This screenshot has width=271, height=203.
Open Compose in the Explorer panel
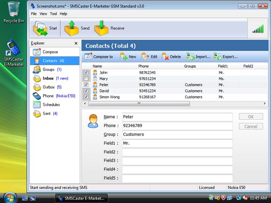point(50,52)
